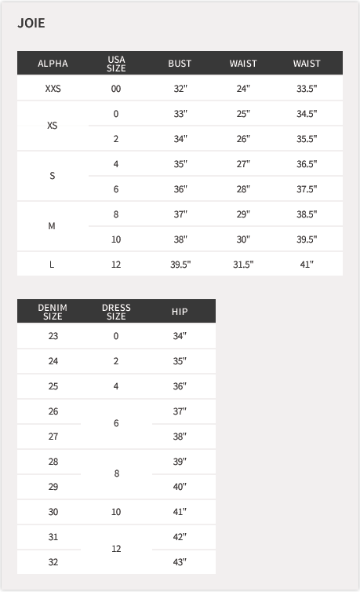Select denim size 23 cell
The height and width of the screenshot is (592, 360).
tap(53, 335)
